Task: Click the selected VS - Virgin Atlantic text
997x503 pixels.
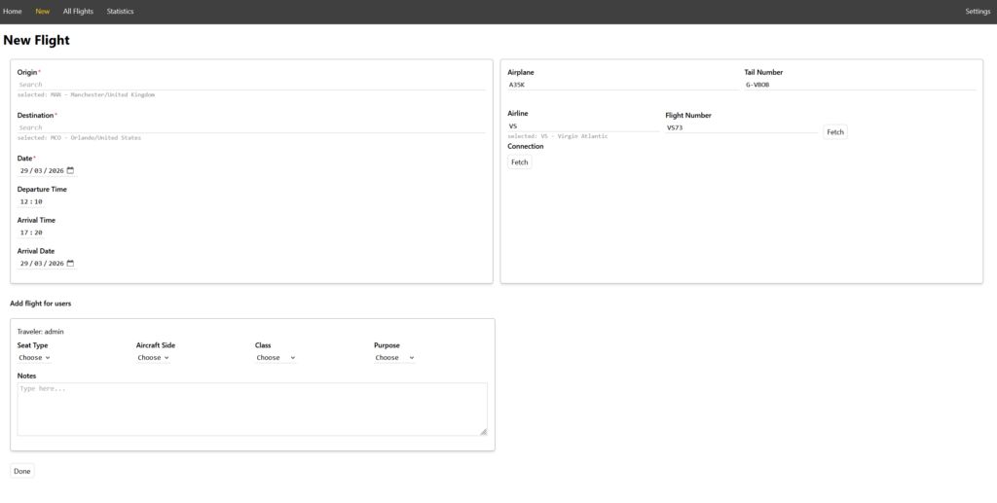Action: tap(558, 136)
